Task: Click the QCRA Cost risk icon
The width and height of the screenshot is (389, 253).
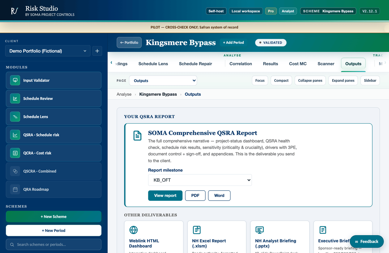Action: pos(15,153)
